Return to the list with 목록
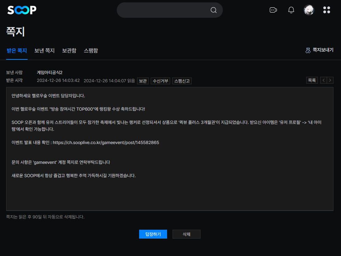Screen dimensions: 341x256 (312, 80)
